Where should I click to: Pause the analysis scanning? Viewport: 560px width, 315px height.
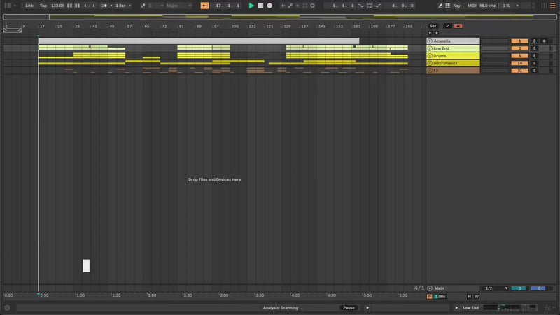click(x=349, y=308)
